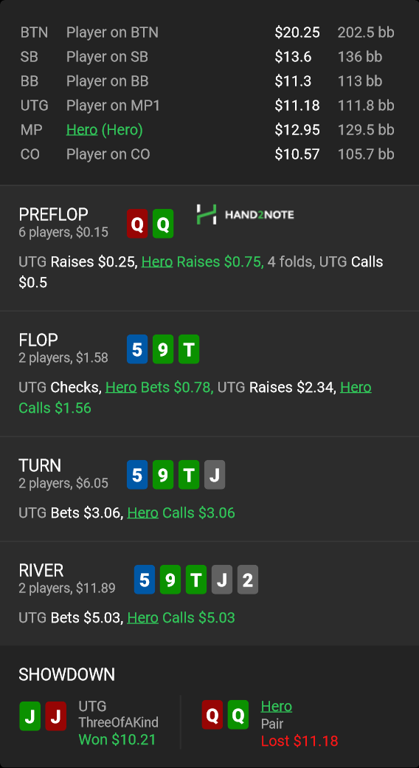Click the SHOWDOWN section heading
The width and height of the screenshot is (419, 768).
66,674
